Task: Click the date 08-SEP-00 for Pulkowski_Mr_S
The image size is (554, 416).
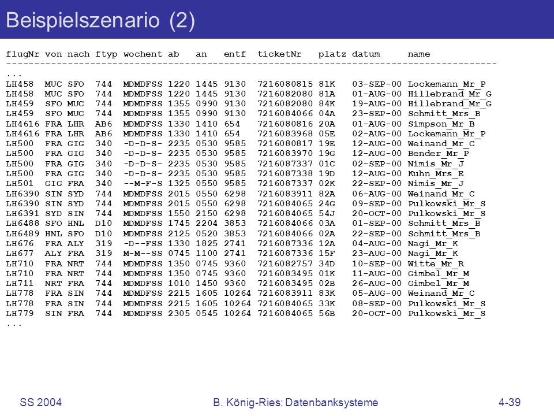Action: click(377, 304)
